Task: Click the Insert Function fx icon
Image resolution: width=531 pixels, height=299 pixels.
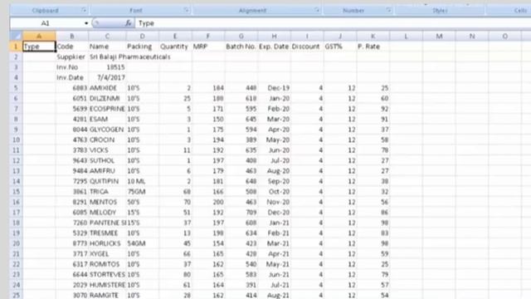Action: [128, 23]
